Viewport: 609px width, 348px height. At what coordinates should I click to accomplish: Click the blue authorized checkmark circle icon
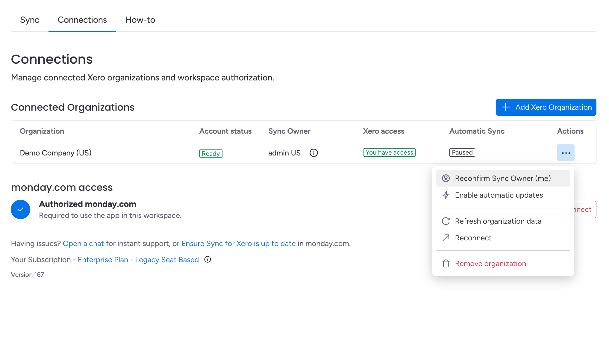coord(20,209)
